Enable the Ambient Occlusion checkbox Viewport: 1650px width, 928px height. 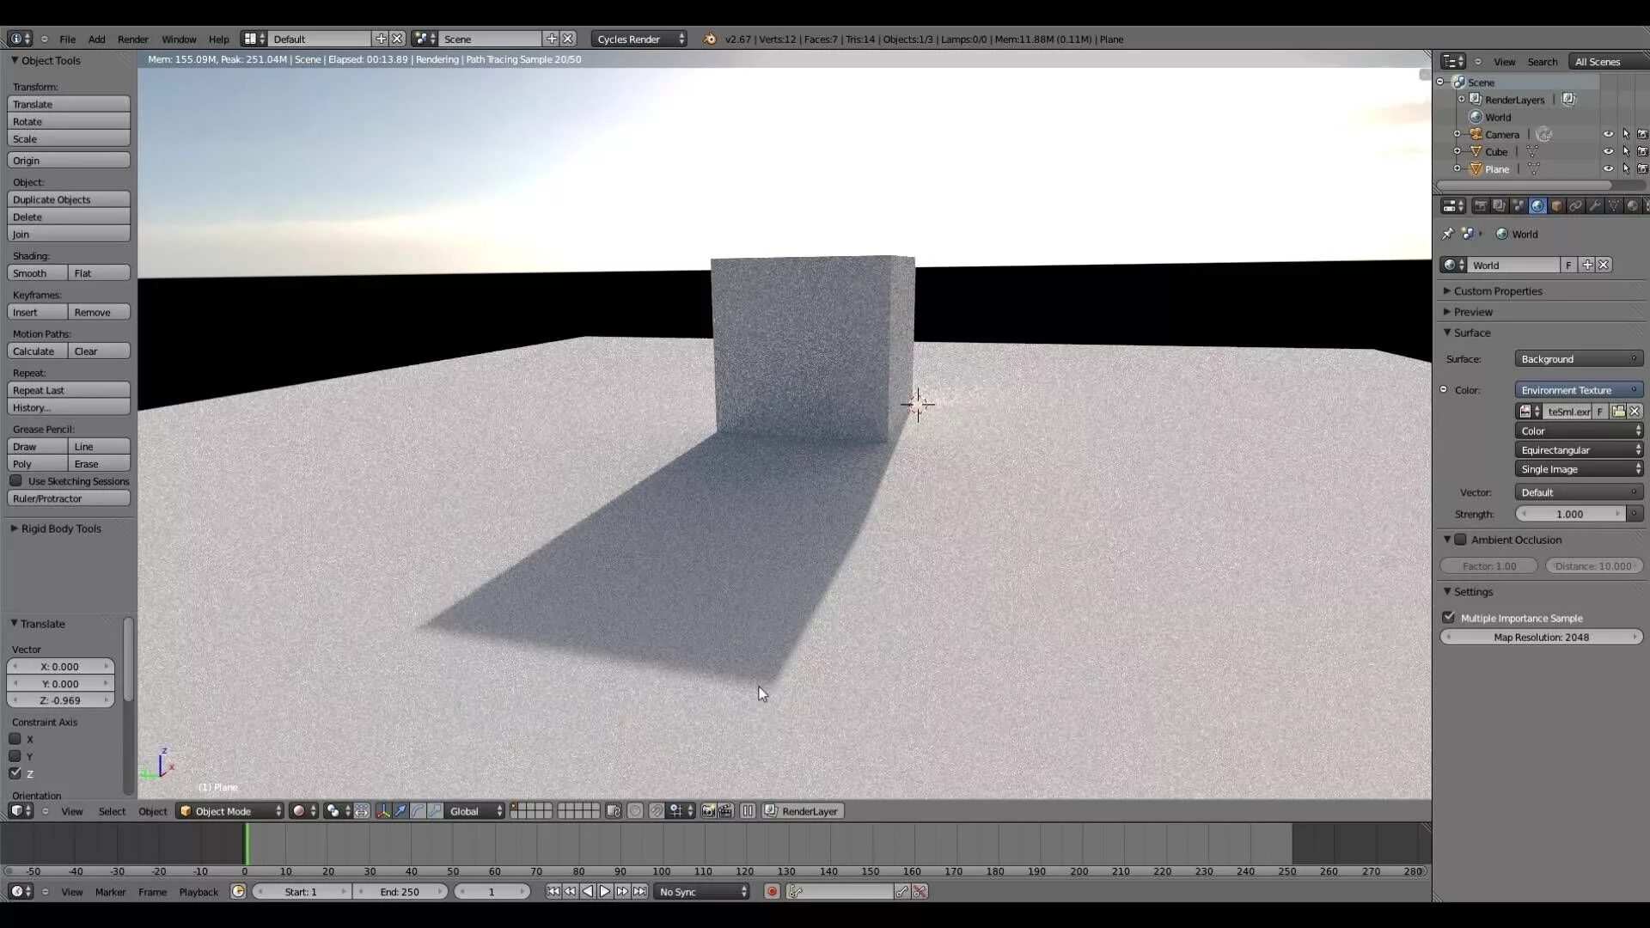point(1461,540)
